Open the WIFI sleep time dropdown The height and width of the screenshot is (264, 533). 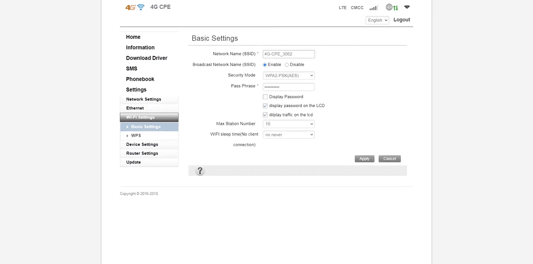(x=289, y=135)
